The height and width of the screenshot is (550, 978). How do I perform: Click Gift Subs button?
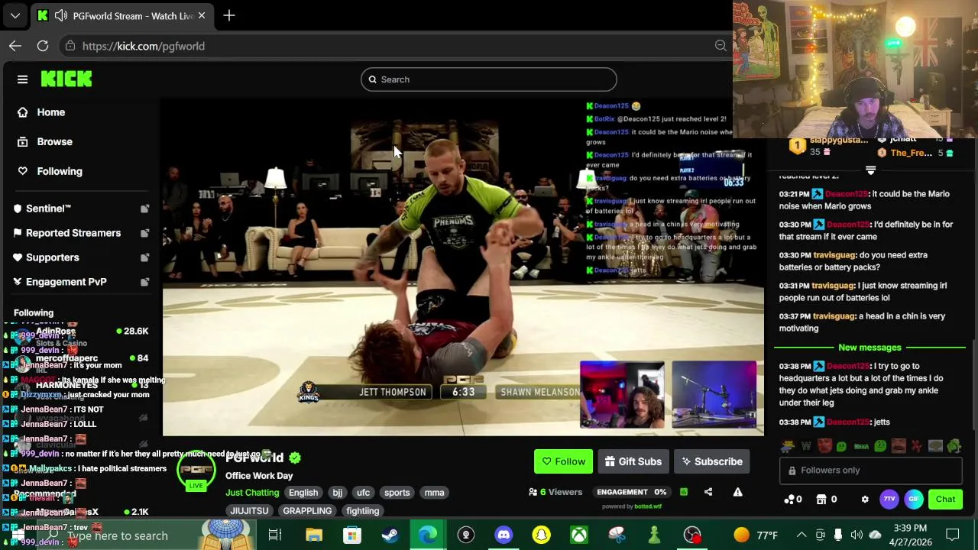coord(633,461)
